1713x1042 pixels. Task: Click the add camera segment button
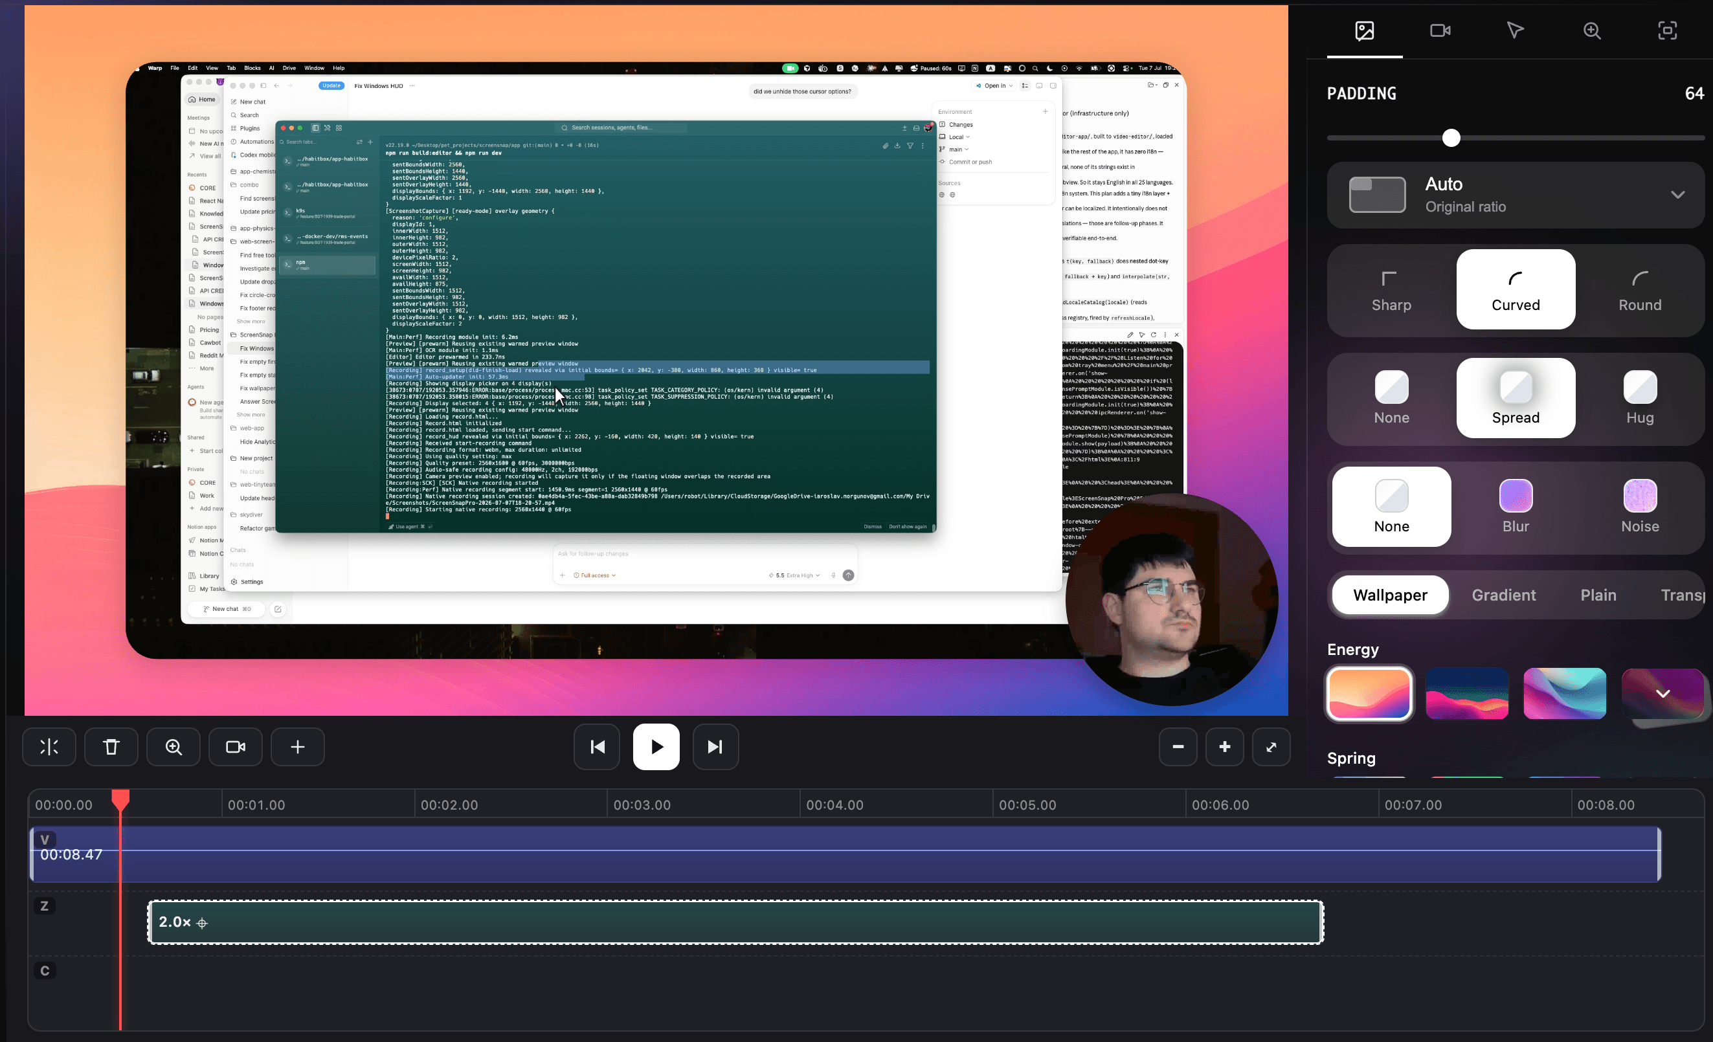point(236,747)
